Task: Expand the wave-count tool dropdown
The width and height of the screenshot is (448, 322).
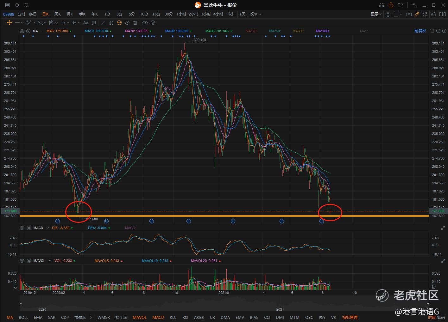Action: (45, 23)
